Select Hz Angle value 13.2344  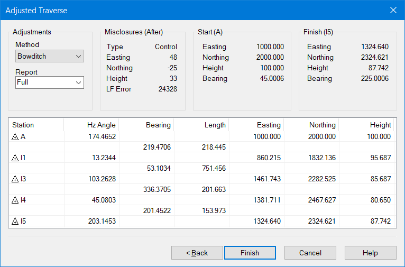pos(104,158)
